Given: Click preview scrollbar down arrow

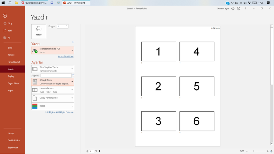Looking at the screenshot, I should pos(272,144).
